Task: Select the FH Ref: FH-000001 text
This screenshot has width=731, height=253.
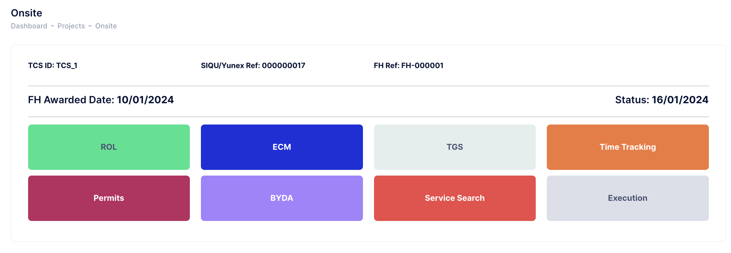Action: (408, 66)
